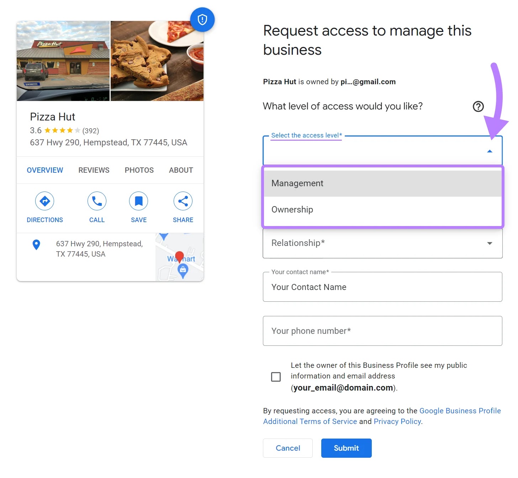Click the blue shield badge icon
The image size is (518, 478).
click(x=202, y=20)
